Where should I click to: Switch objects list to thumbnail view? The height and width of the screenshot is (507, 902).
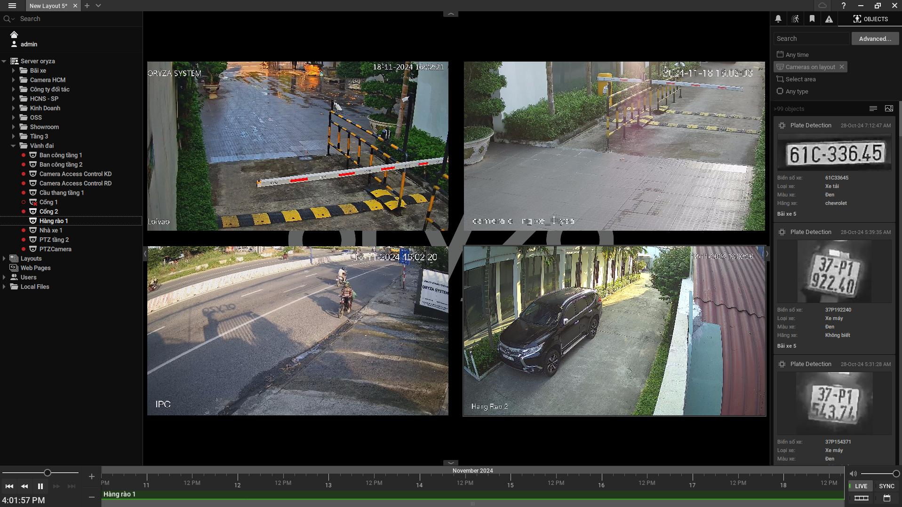[889, 109]
